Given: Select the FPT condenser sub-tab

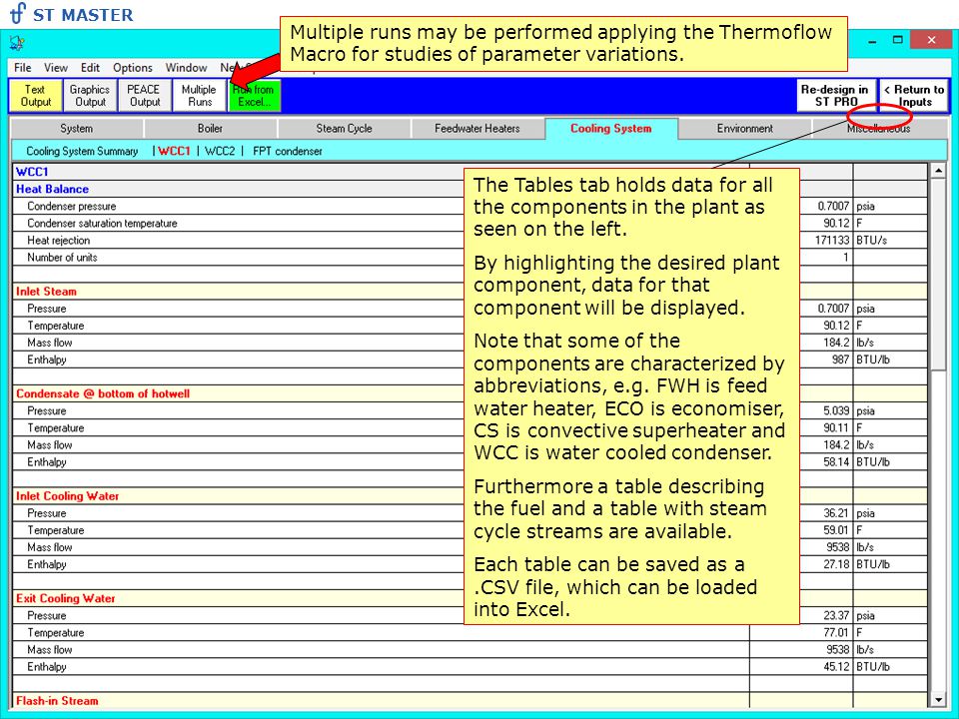Looking at the screenshot, I should (288, 151).
